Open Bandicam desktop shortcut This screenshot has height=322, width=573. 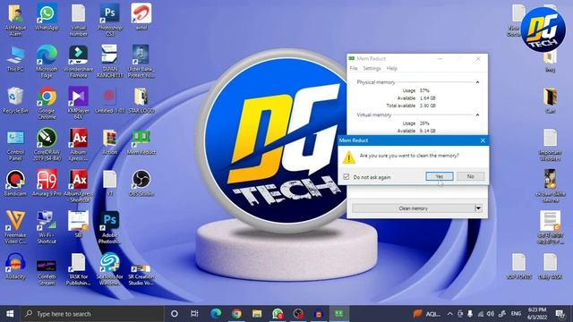coord(15,183)
